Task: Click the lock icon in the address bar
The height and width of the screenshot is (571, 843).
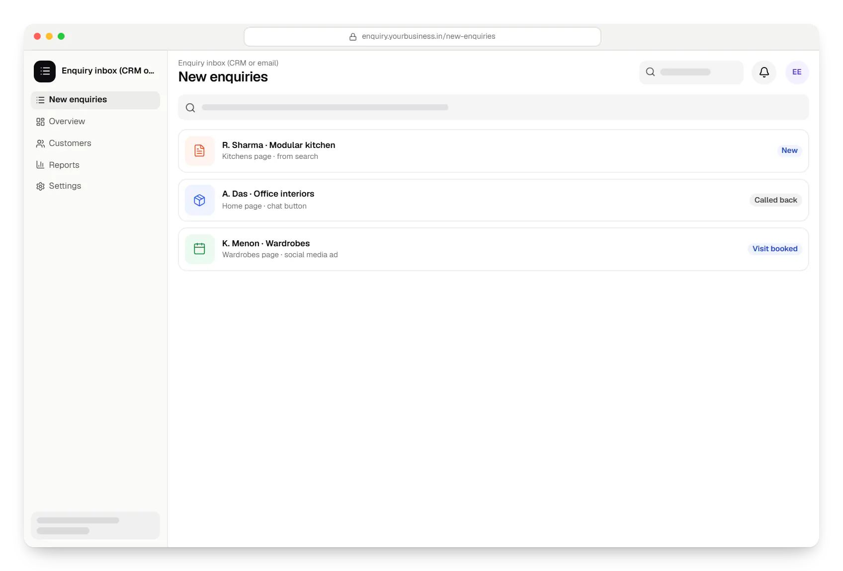Action: tap(353, 37)
